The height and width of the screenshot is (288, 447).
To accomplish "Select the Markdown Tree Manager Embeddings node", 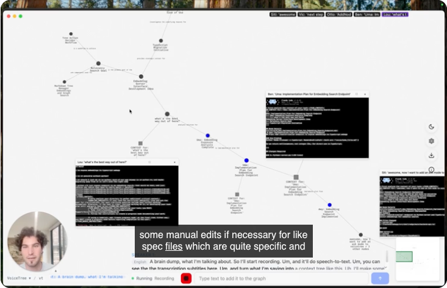I will click(x=65, y=82).
